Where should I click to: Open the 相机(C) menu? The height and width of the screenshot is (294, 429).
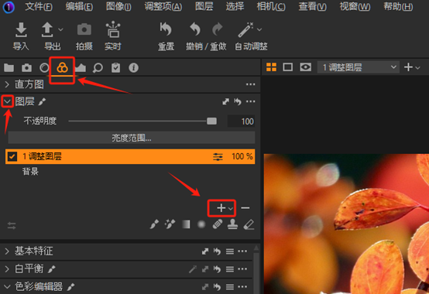click(271, 6)
